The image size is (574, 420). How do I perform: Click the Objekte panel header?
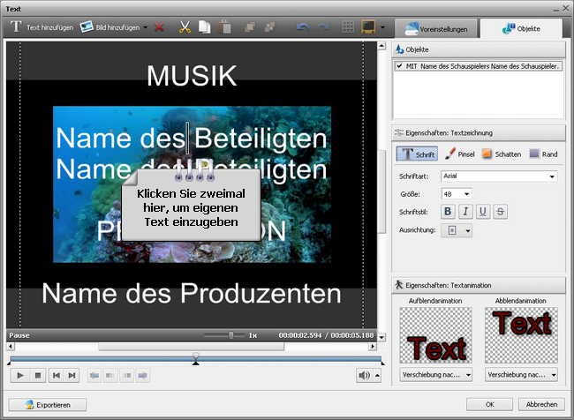479,49
